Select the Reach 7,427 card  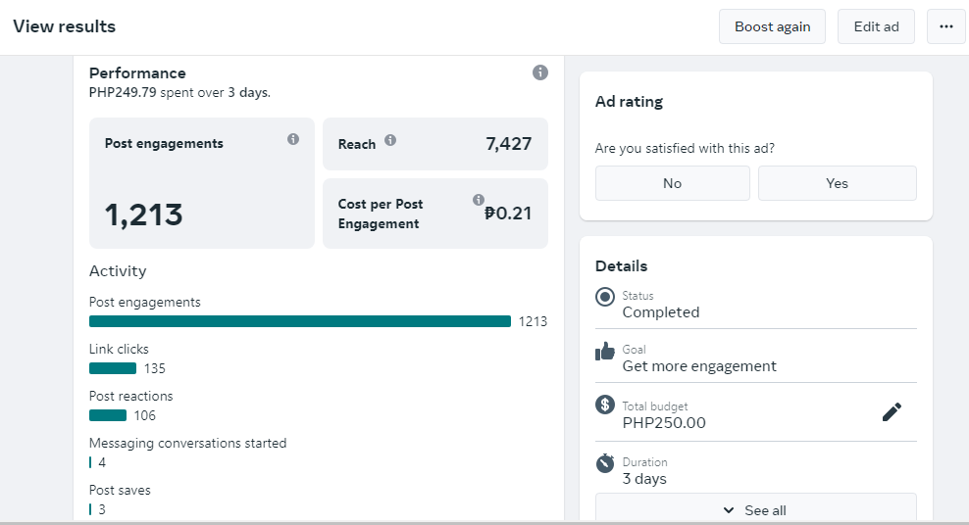[435, 144]
